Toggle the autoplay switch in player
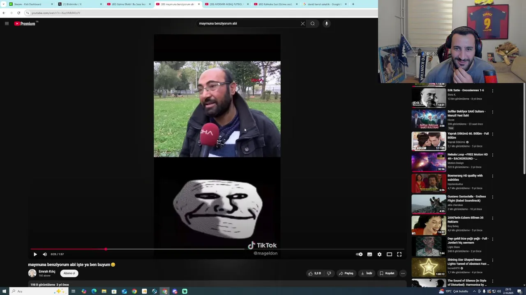 point(359,254)
